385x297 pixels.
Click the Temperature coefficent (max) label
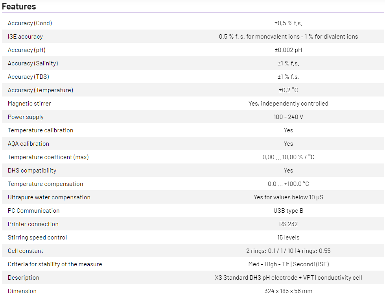pos(48,157)
